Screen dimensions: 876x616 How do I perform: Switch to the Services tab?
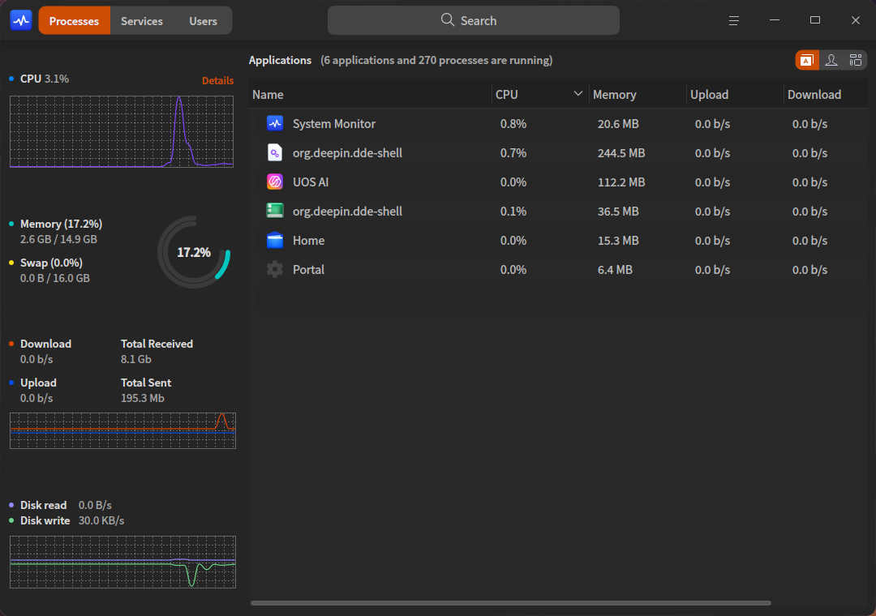142,21
